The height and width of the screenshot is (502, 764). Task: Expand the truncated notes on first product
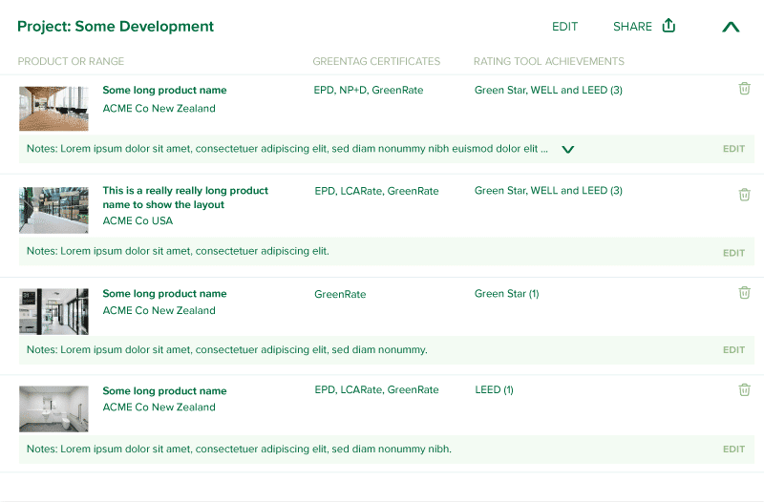click(x=567, y=150)
